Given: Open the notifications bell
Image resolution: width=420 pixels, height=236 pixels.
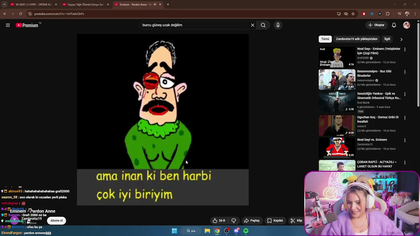Looking at the screenshot, I should [x=394, y=25].
